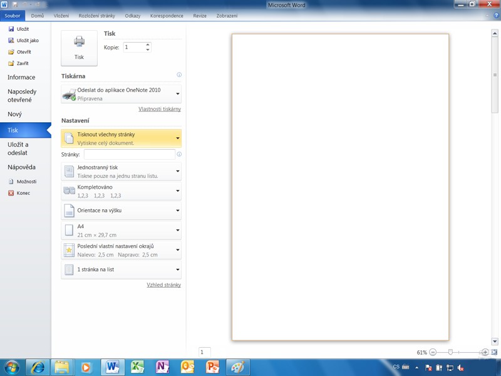
Task: Launch Paint from the taskbar
Action: tap(238, 367)
